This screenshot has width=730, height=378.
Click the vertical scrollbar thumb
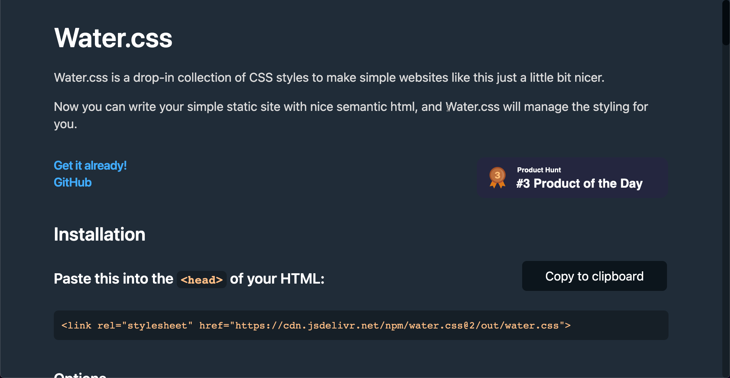(x=726, y=23)
